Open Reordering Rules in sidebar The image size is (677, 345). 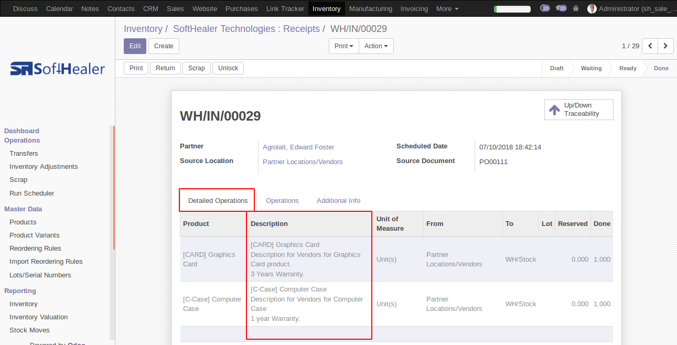tap(35, 249)
